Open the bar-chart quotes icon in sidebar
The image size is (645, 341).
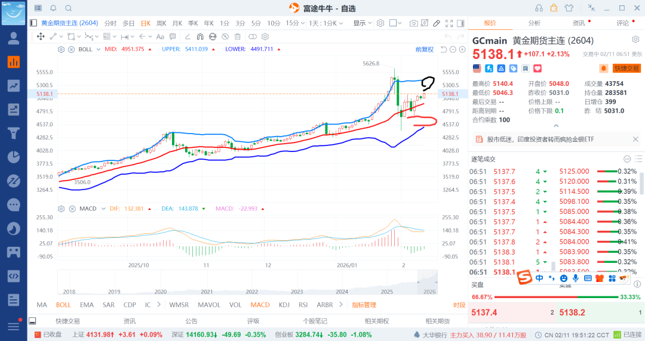pyautogui.click(x=14, y=62)
